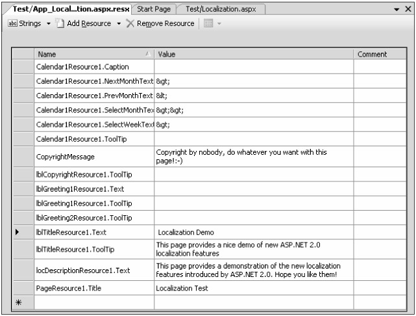
Task: Edit the CopyrightMessage value cell
Action: coord(253,156)
